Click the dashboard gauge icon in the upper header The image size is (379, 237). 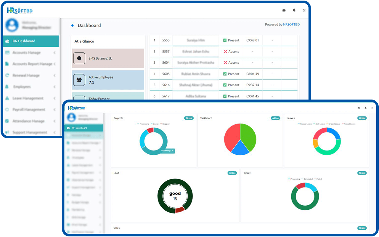pyautogui.click(x=284, y=10)
